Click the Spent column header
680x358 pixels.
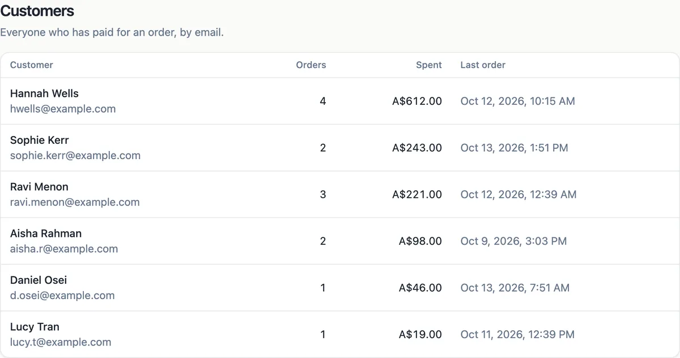(x=429, y=65)
